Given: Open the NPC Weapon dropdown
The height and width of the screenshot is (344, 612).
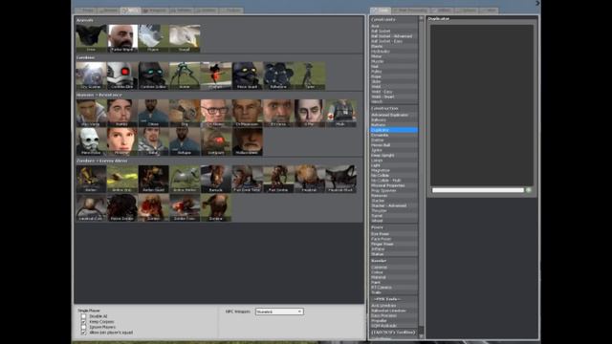Looking at the screenshot, I should (x=279, y=312).
